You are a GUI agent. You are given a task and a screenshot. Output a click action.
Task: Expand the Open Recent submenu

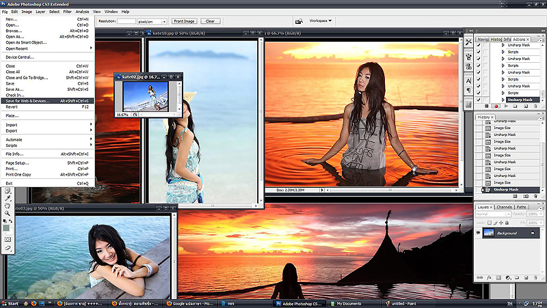(x=47, y=48)
